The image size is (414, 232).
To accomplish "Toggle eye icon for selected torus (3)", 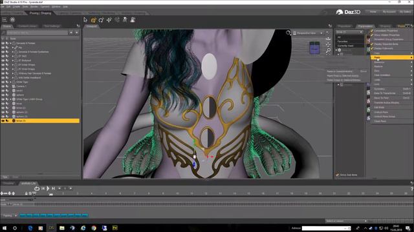I will [3, 121].
